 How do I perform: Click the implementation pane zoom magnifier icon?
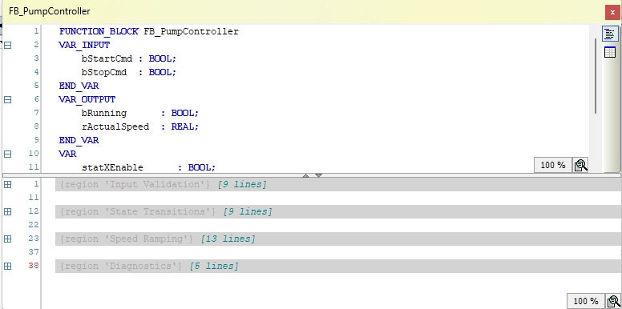(613, 301)
